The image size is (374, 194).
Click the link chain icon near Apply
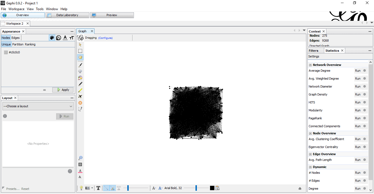pyautogui.click(x=45, y=90)
